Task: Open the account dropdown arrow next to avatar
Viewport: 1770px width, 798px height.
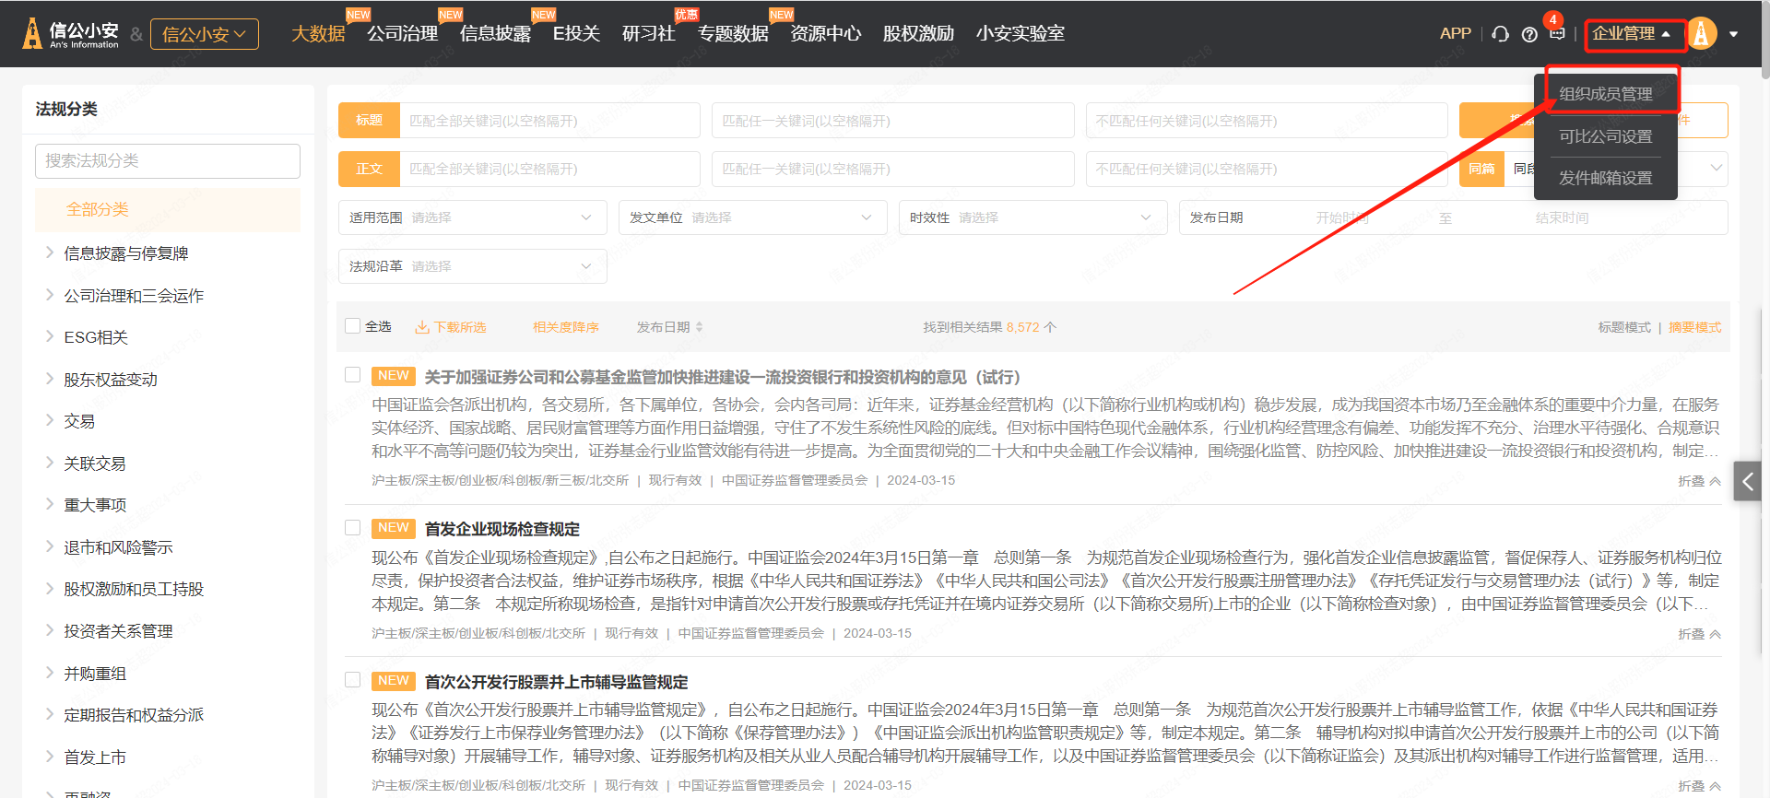Action: (x=1734, y=34)
